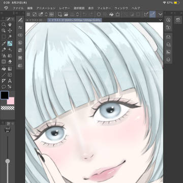Screen dimensions: 183x183
Task: Select the Correct line tool
Action: [x=10, y=87]
